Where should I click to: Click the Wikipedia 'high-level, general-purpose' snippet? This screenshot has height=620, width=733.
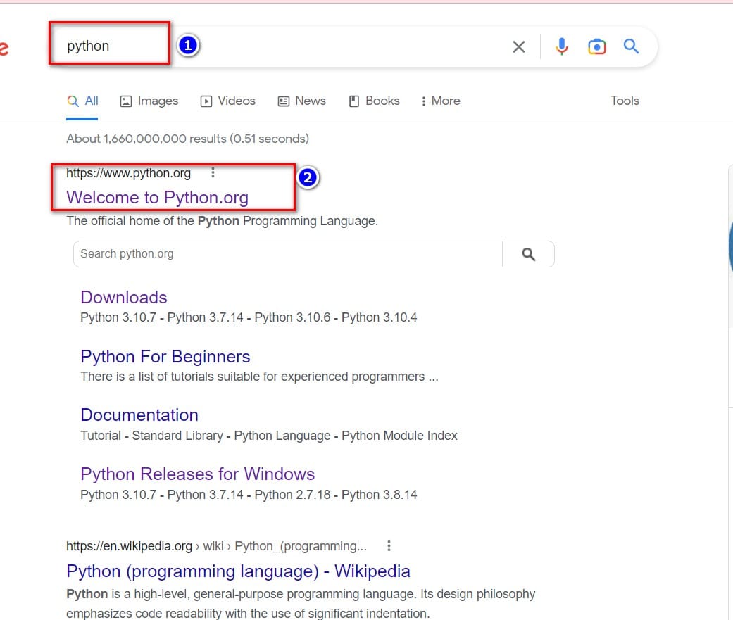coord(301,603)
